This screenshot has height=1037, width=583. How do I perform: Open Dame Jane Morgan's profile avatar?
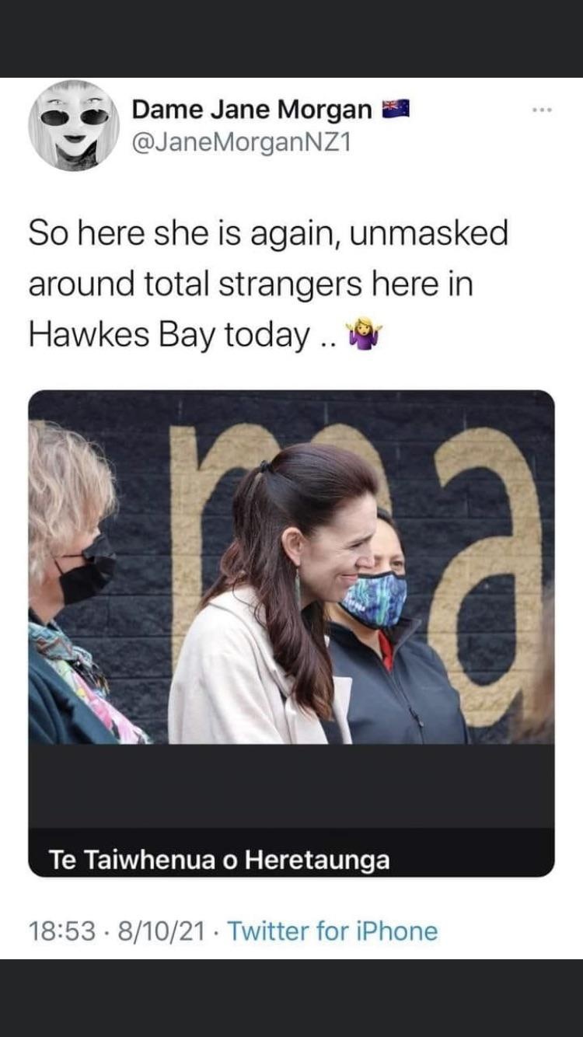[74, 125]
